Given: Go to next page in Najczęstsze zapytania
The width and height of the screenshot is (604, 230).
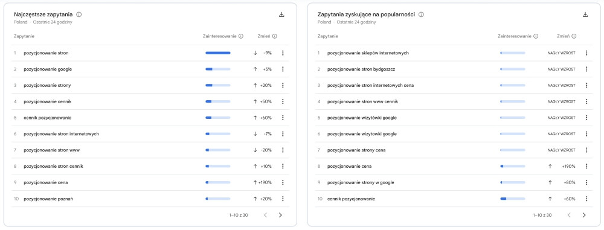Looking at the screenshot, I should point(280,215).
